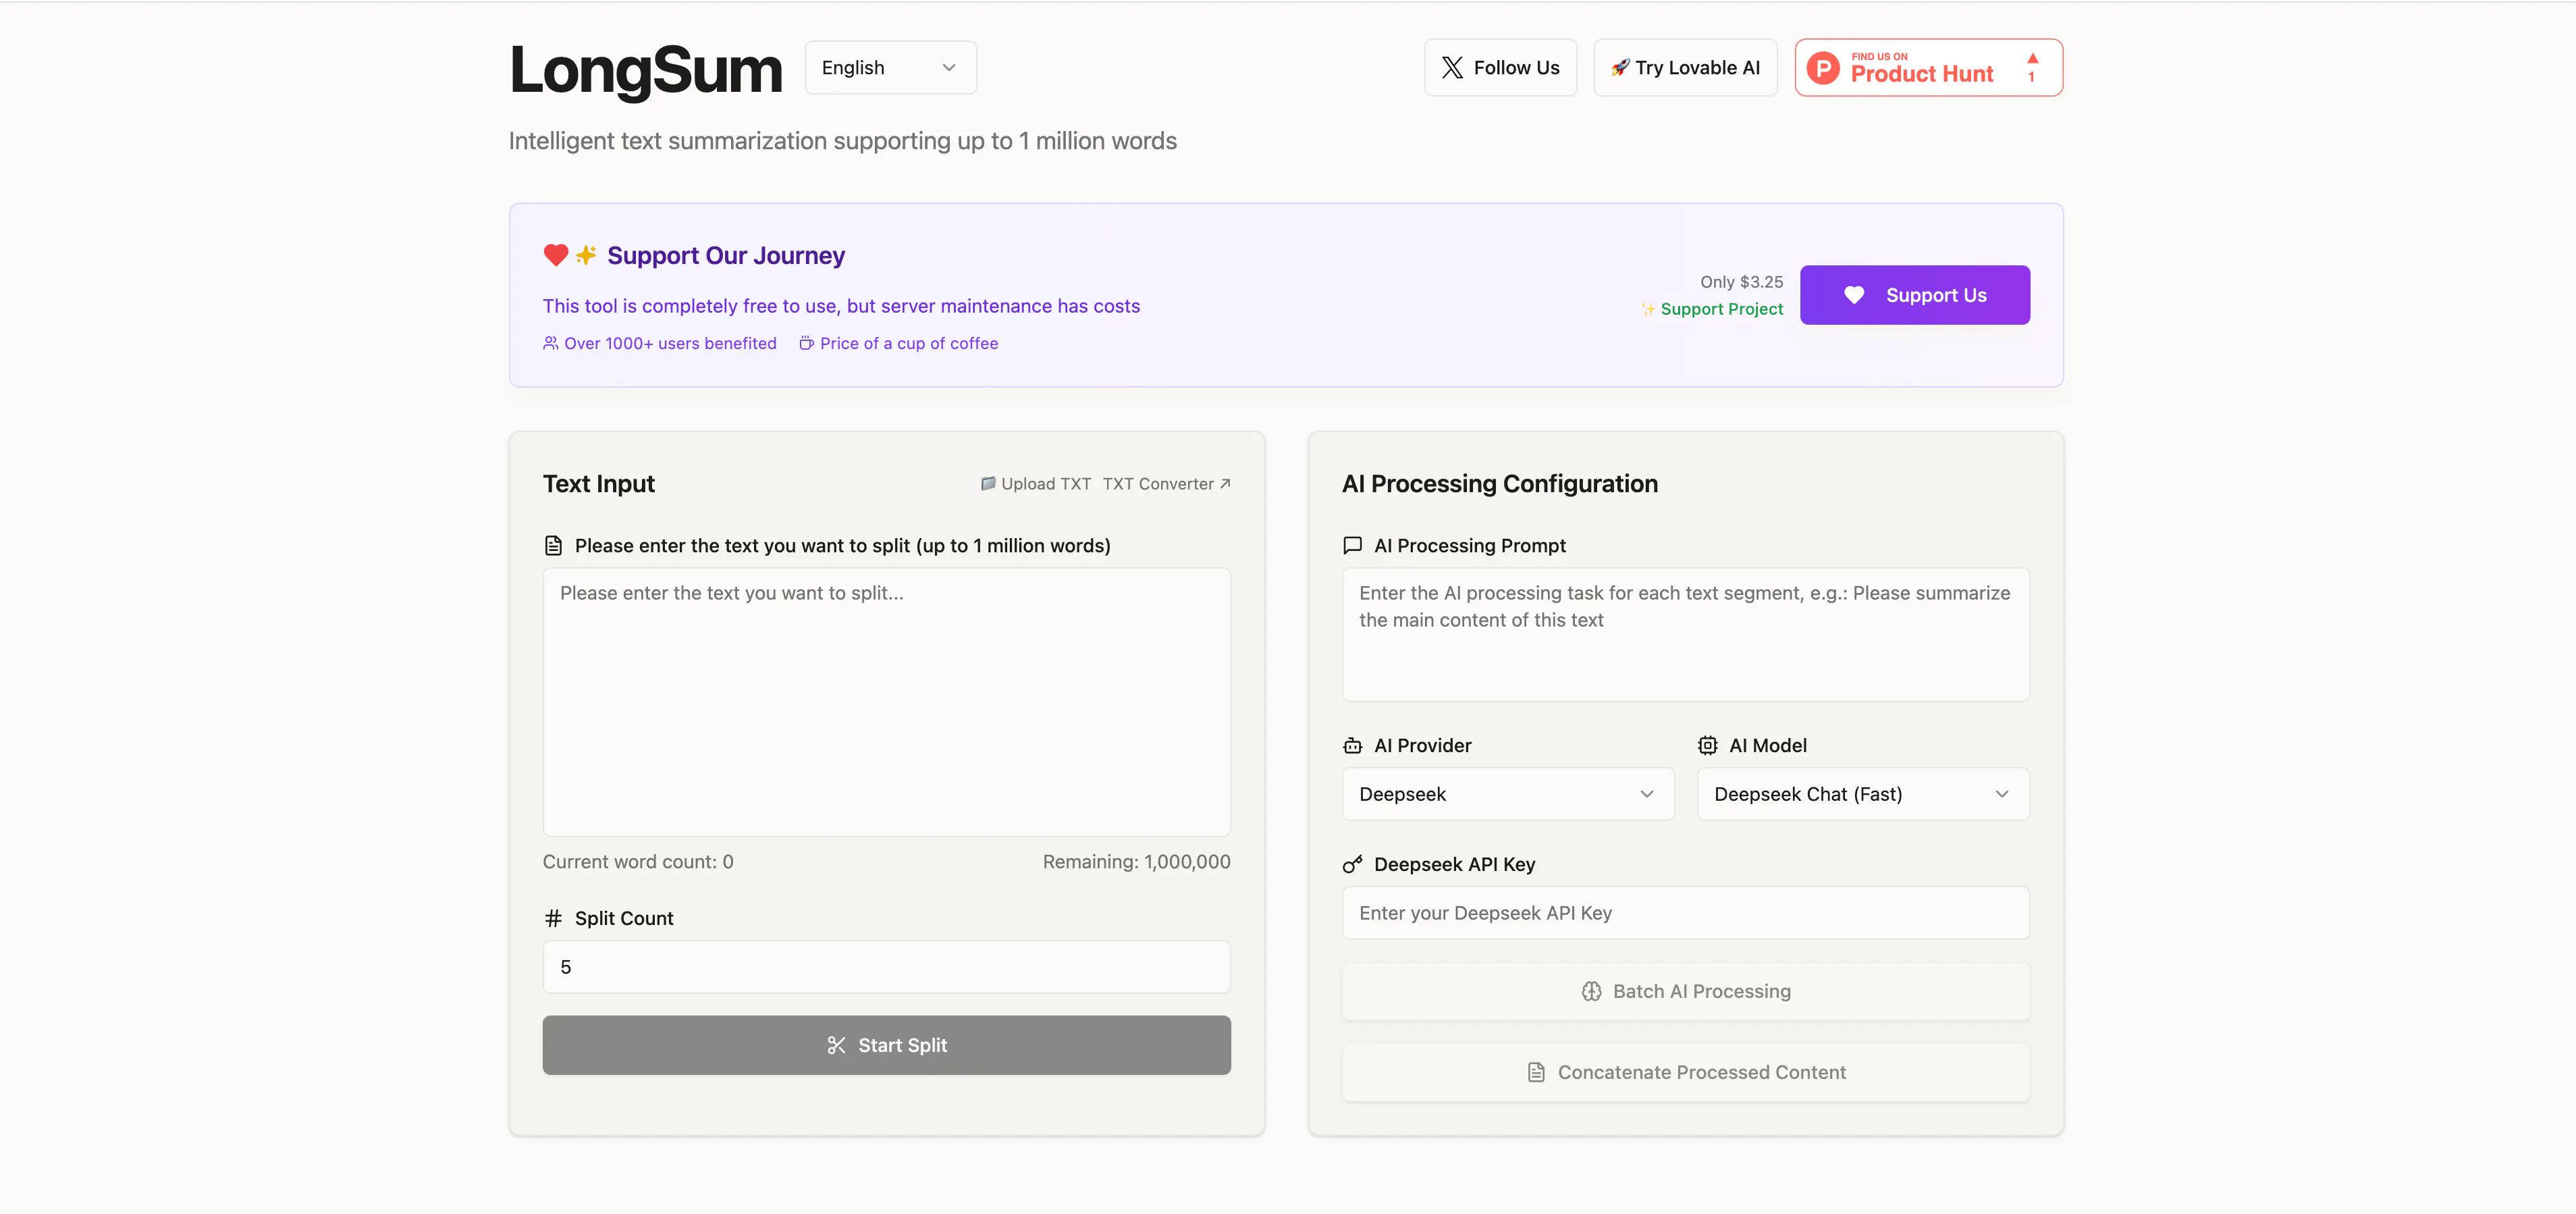2576x1214 pixels.
Task: Click 'This tool is completely free to use' text
Action: tap(841, 306)
